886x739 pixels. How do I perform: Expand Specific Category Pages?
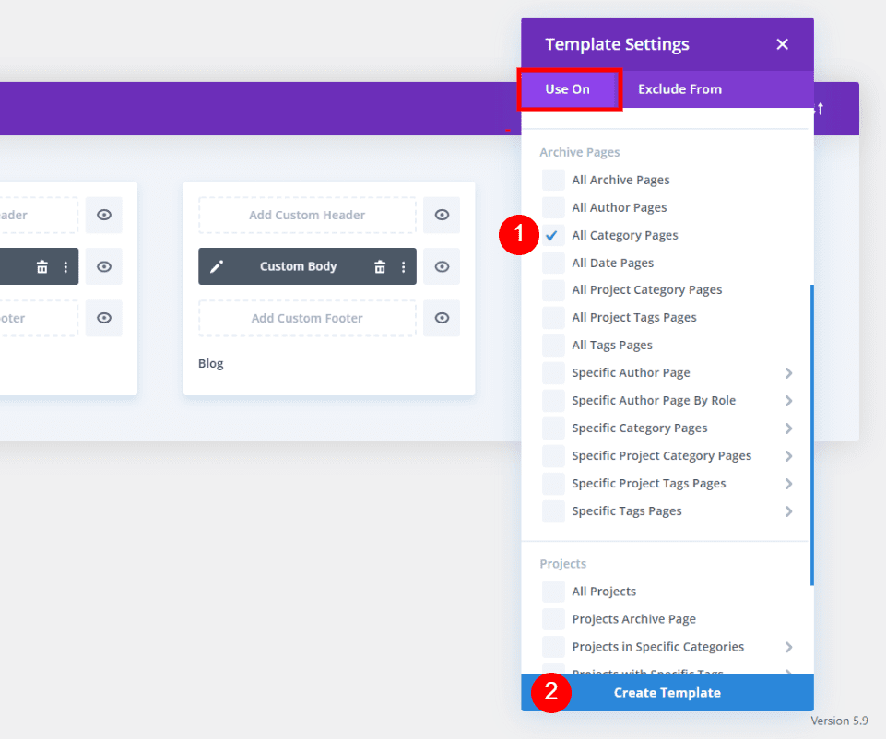tap(788, 428)
